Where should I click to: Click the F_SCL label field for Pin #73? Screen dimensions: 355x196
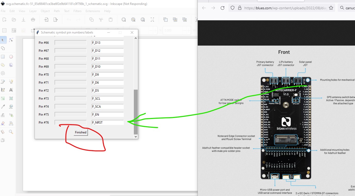coord(108,98)
